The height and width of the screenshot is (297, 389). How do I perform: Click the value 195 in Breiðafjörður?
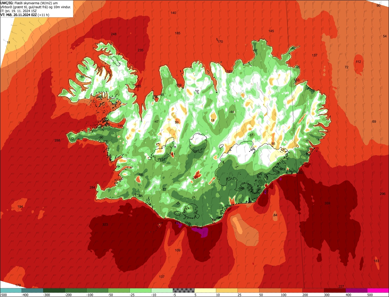(120, 126)
